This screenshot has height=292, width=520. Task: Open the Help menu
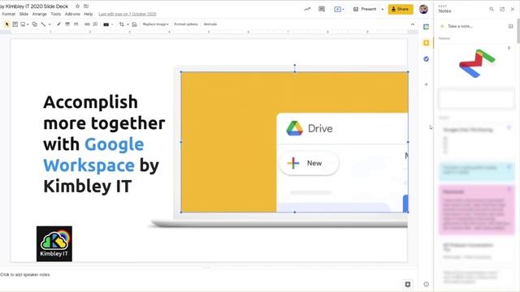point(89,15)
